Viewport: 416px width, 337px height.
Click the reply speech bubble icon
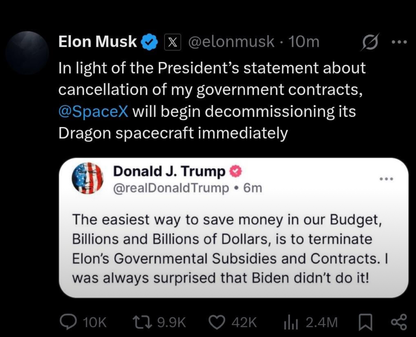(x=68, y=322)
